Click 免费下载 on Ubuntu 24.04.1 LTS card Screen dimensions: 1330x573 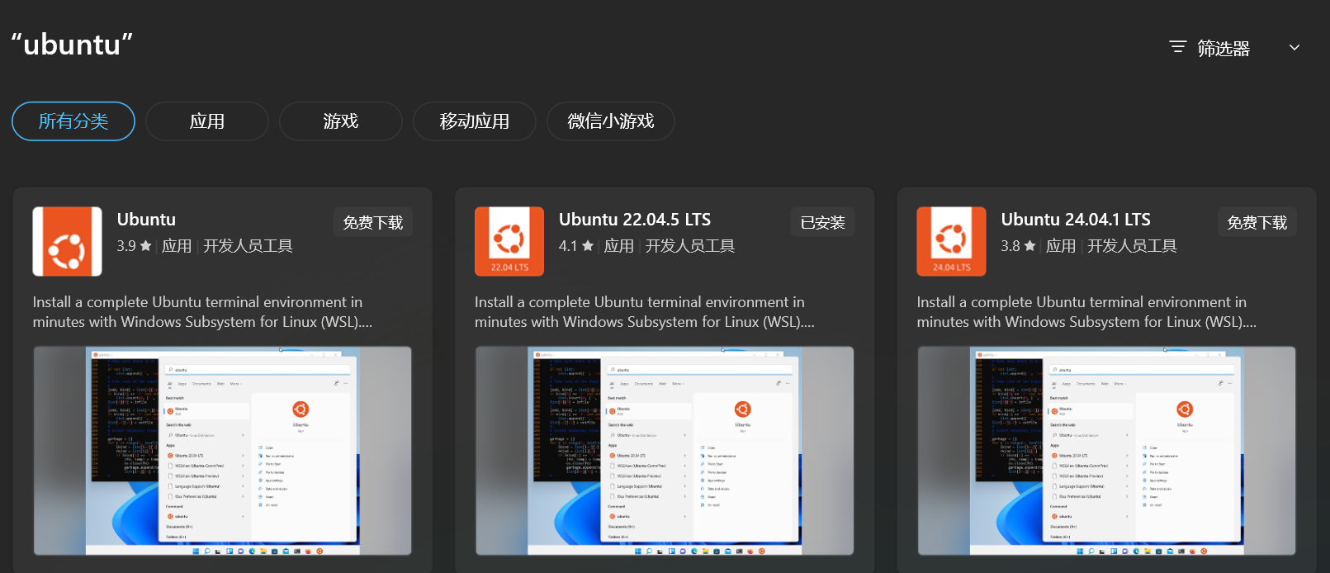[1257, 222]
